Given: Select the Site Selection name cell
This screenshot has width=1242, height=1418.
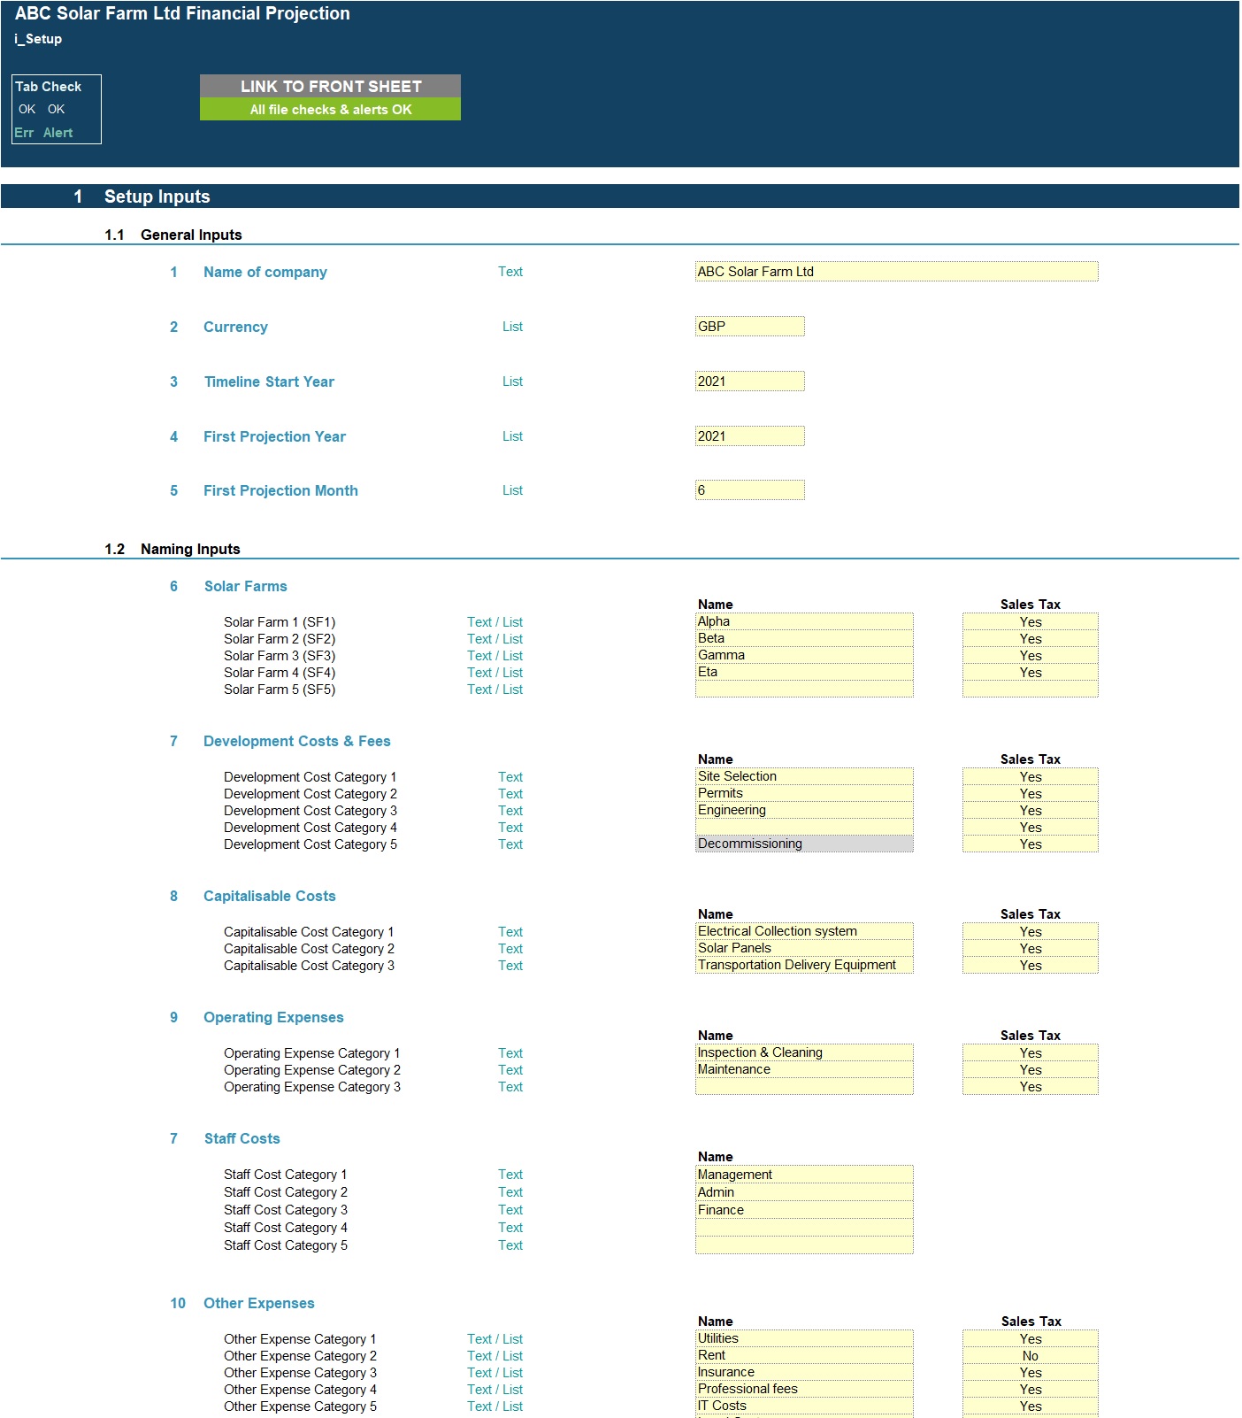Looking at the screenshot, I should (804, 776).
